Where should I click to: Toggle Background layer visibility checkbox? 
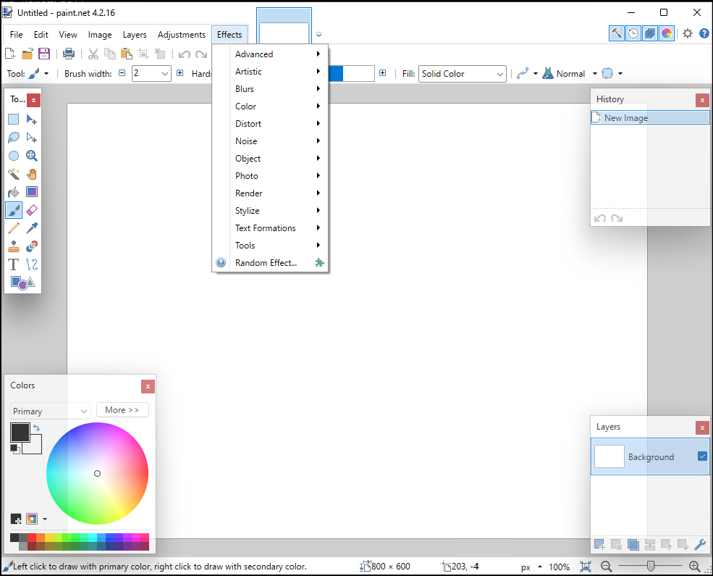[x=701, y=456]
